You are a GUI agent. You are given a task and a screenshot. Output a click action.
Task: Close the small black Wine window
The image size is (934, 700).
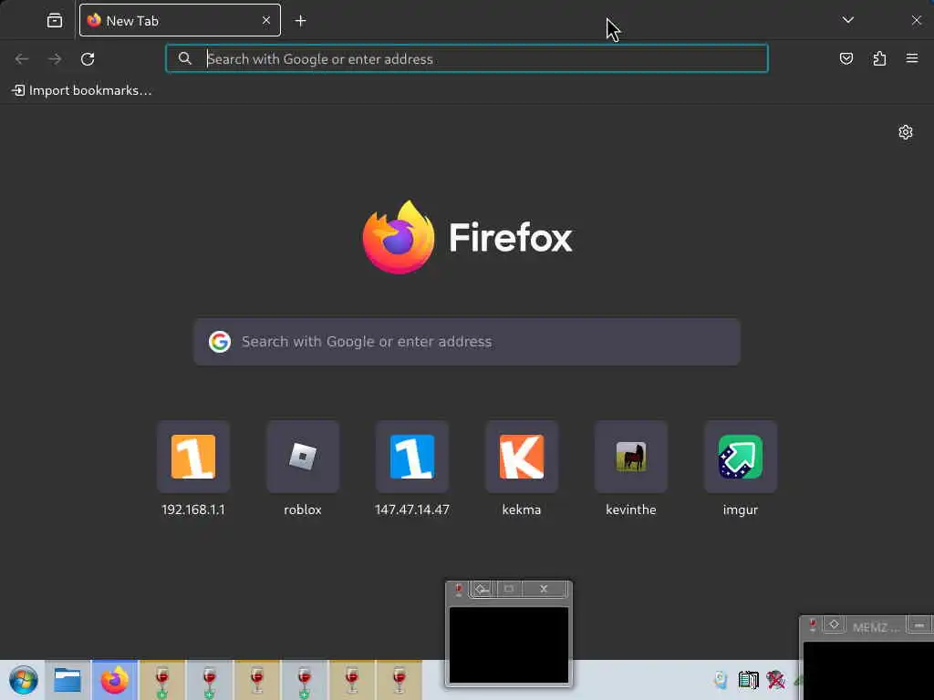pyautogui.click(x=544, y=589)
